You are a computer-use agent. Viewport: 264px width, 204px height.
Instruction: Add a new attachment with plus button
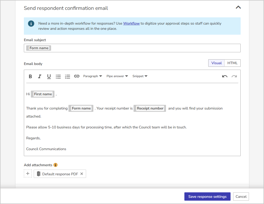click(27, 173)
